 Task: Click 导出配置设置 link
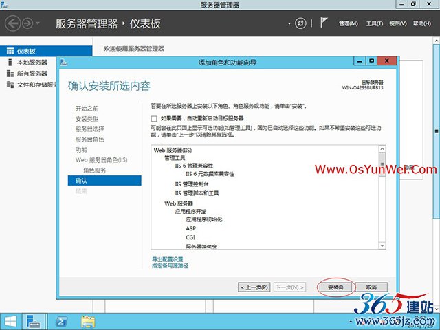click(168, 259)
